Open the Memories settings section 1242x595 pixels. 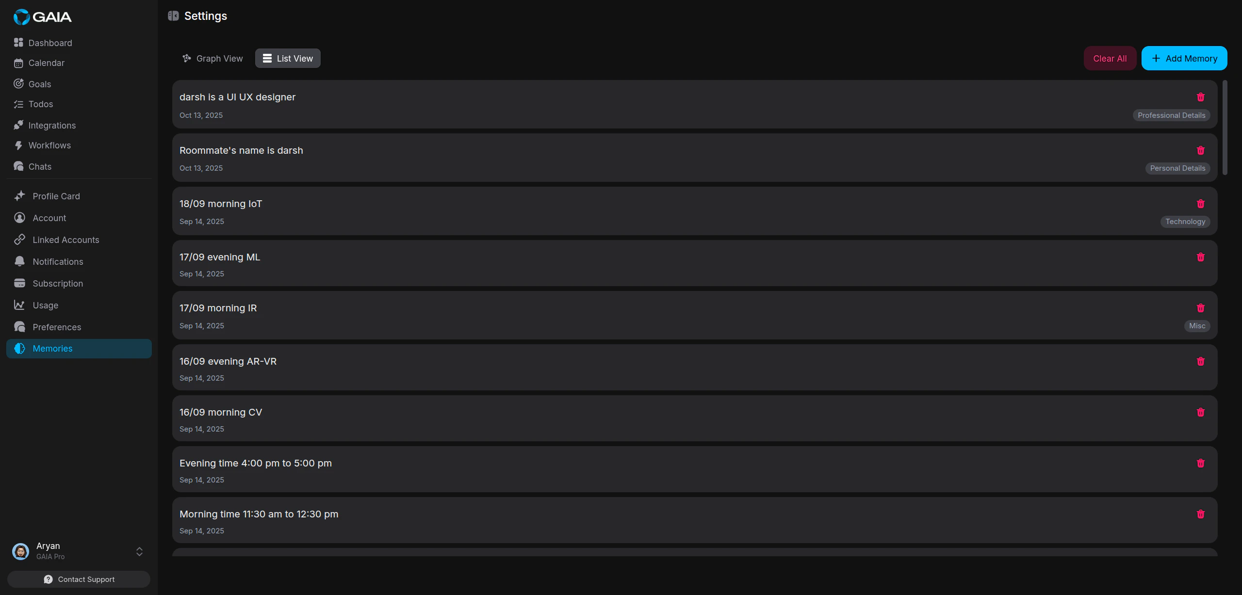pos(52,348)
